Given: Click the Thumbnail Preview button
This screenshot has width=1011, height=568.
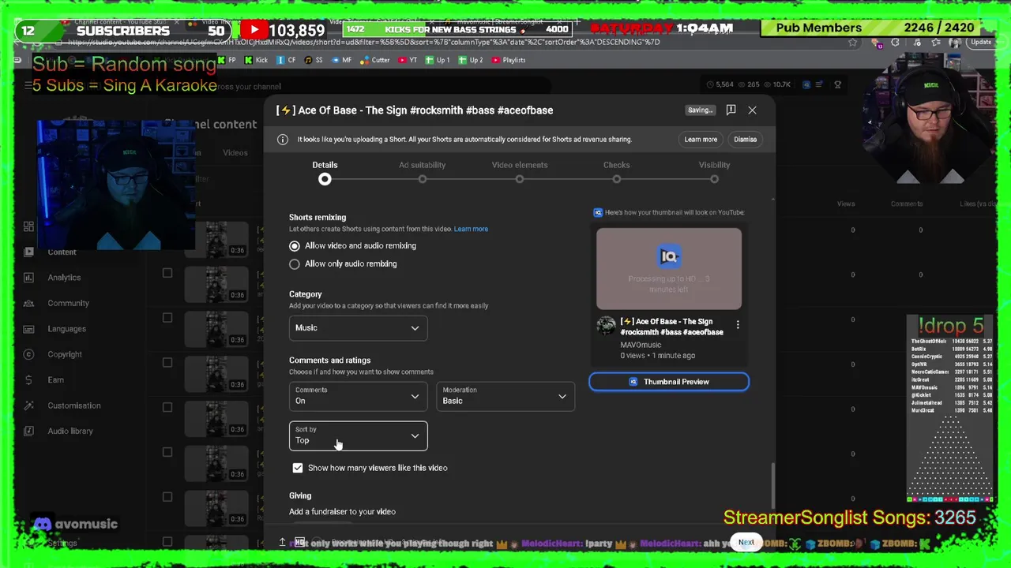Looking at the screenshot, I should (x=669, y=382).
